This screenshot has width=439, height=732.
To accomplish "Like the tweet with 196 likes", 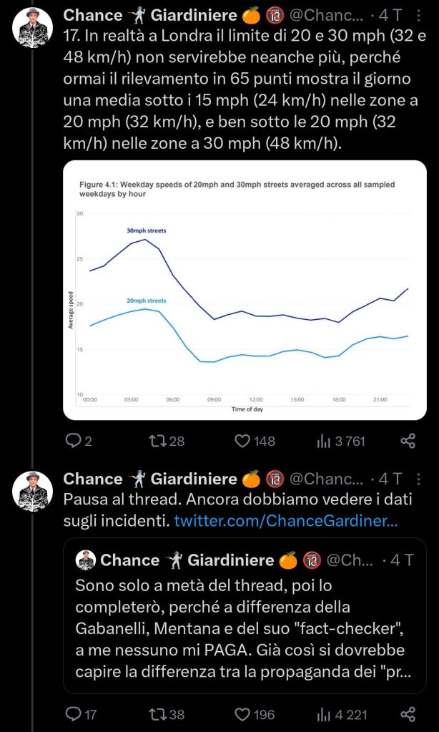I will point(245,713).
